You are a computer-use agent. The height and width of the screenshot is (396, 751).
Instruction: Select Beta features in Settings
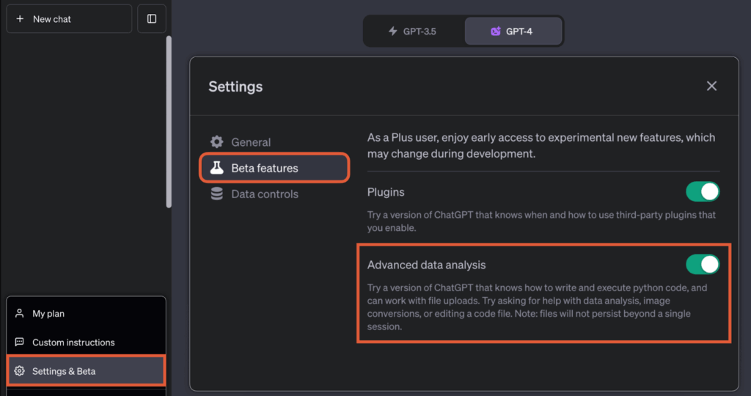274,168
